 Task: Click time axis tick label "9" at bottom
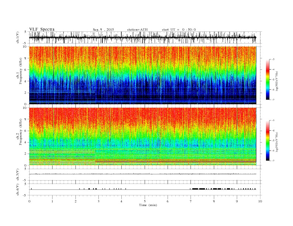point(237,201)
